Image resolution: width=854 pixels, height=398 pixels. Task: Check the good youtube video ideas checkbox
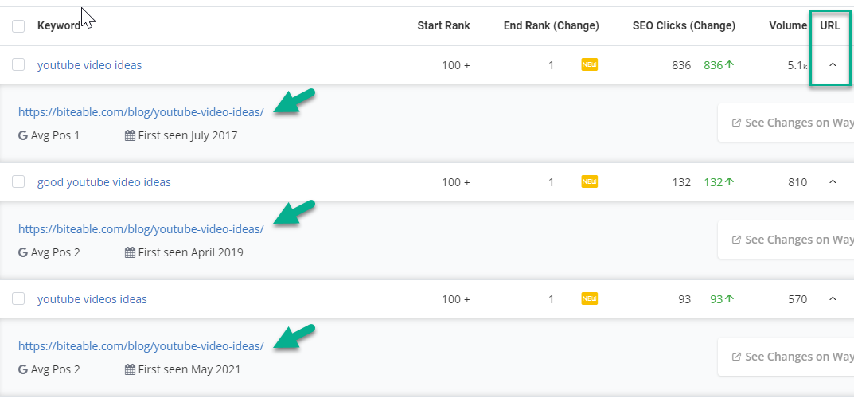pos(18,181)
